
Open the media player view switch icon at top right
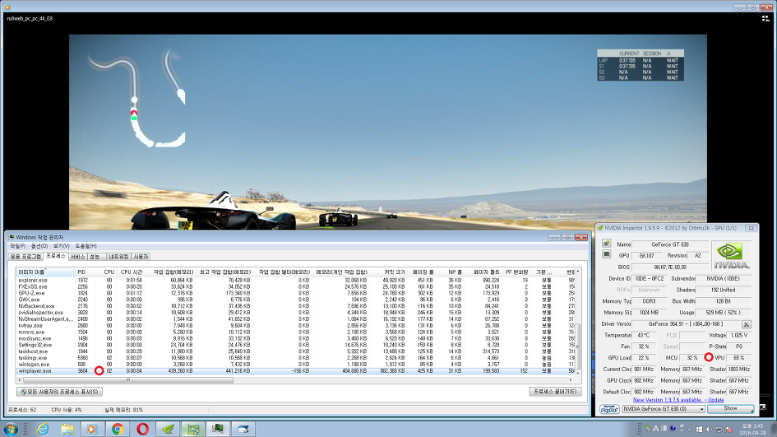pyautogui.click(x=765, y=18)
